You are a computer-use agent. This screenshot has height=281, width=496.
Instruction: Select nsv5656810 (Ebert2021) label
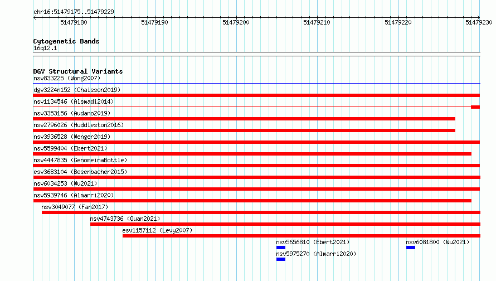point(313,242)
